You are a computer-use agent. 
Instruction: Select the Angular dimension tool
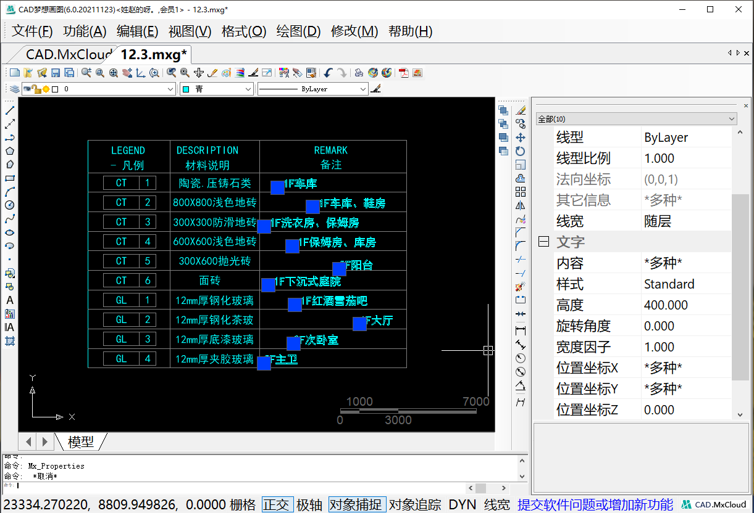[x=521, y=385]
